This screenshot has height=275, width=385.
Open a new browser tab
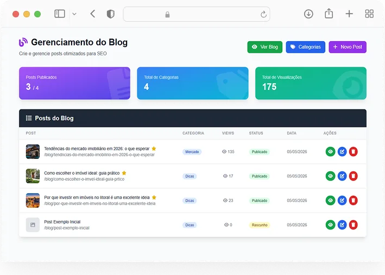click(349, 14)
